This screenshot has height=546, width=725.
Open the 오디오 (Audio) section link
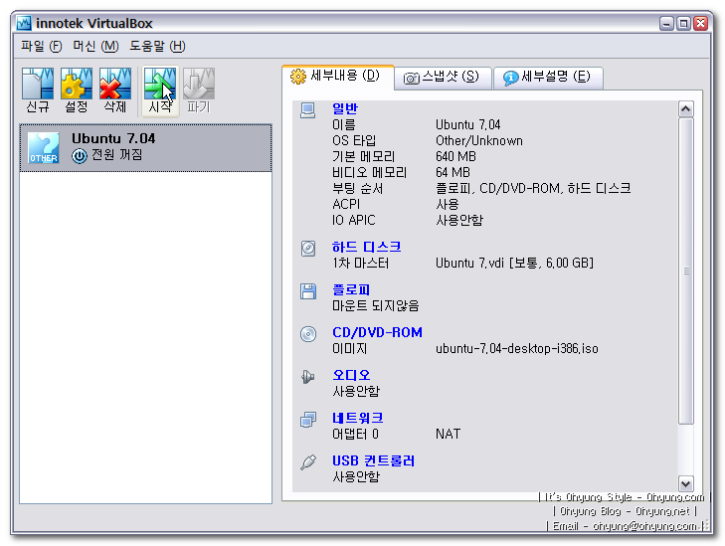point(351,375)
